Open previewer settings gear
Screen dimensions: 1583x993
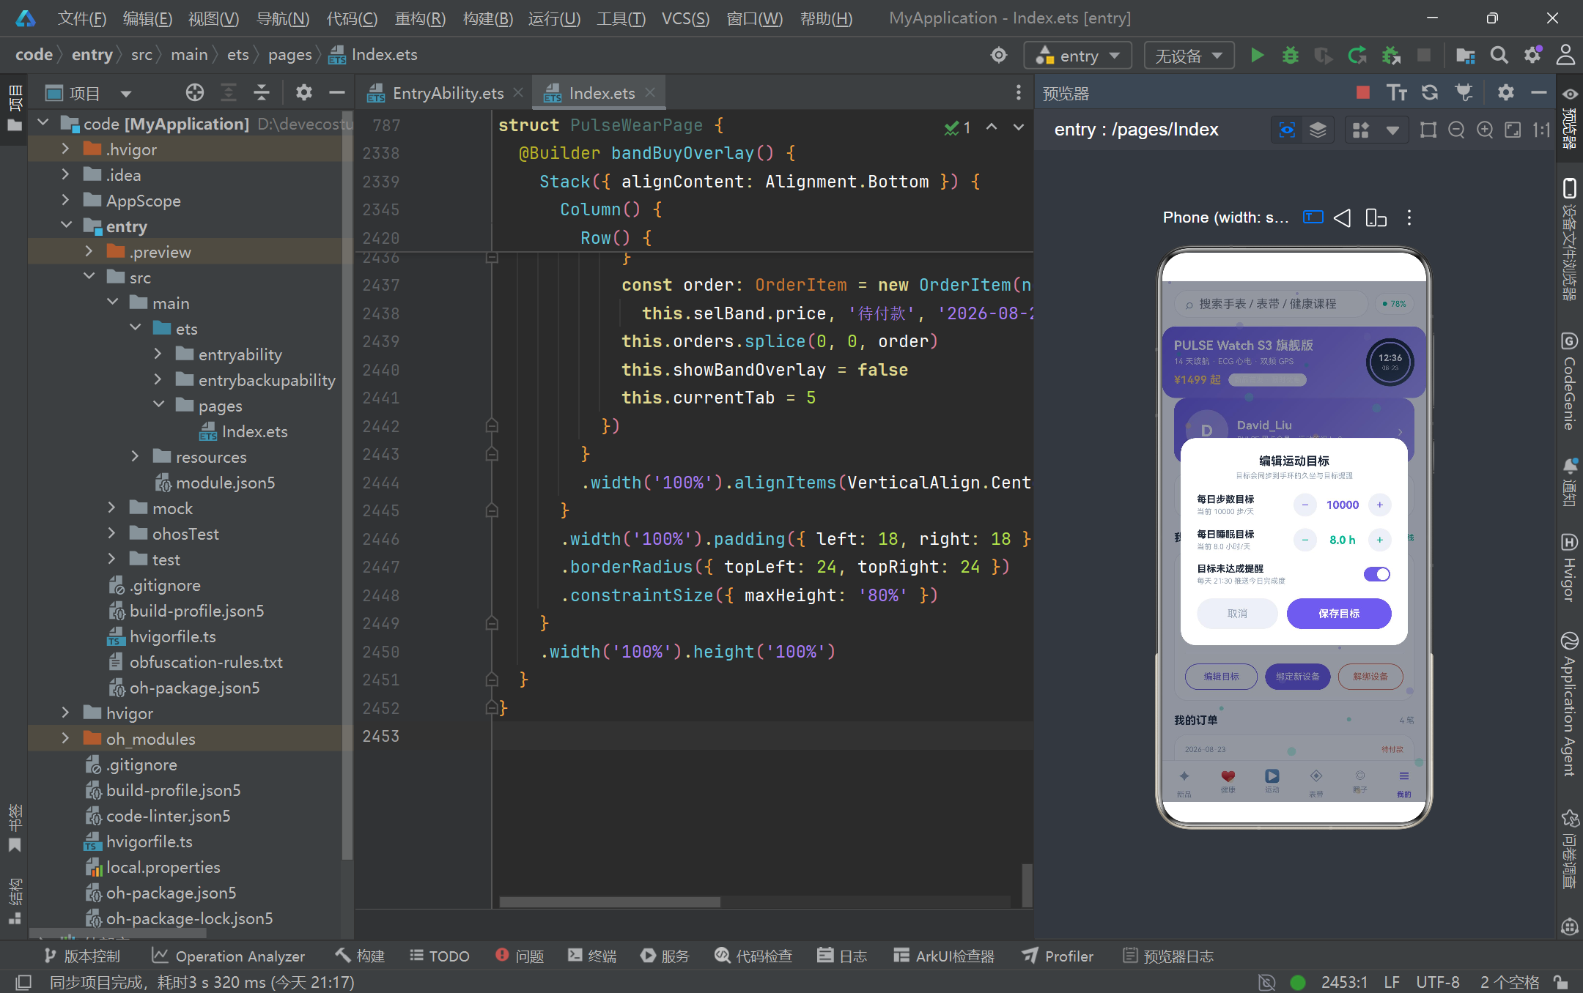[x=1505, y=92]
